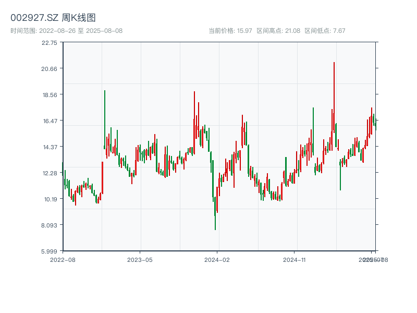Click y-axis label 8.093
This screenshot has width=417, height=313.
coord(49,225)
